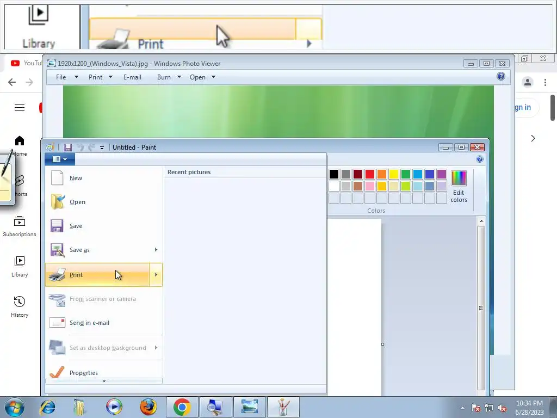Click the Save as icon in Paint menu
557x418 pixels.
57,250
